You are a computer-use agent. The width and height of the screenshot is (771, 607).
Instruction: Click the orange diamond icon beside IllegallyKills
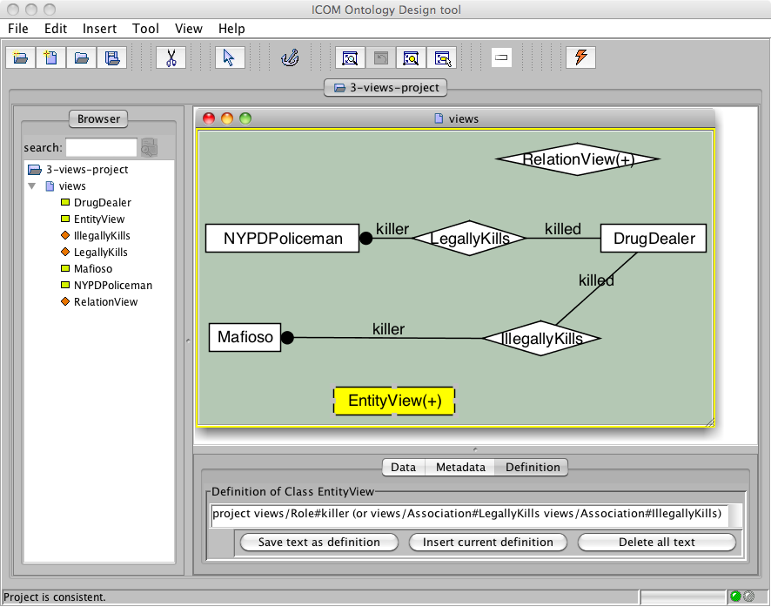tap(65, 235)
